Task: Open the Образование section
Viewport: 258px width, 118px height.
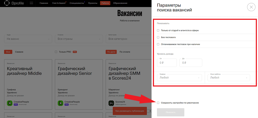Action: coord(120,3)
